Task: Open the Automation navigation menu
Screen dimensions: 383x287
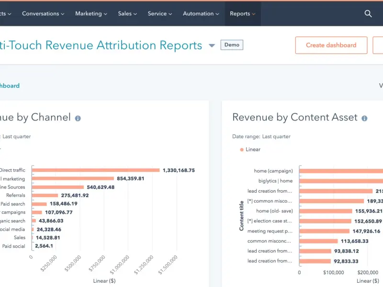Action: pyautogui.click(x=201, y=14)
